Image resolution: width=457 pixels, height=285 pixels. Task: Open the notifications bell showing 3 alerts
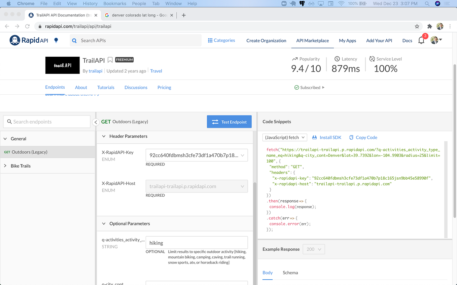[x=421, y=40]
